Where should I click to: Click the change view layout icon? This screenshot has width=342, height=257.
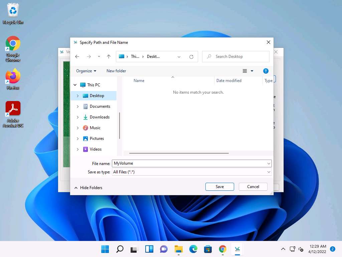tap(245, 71)
